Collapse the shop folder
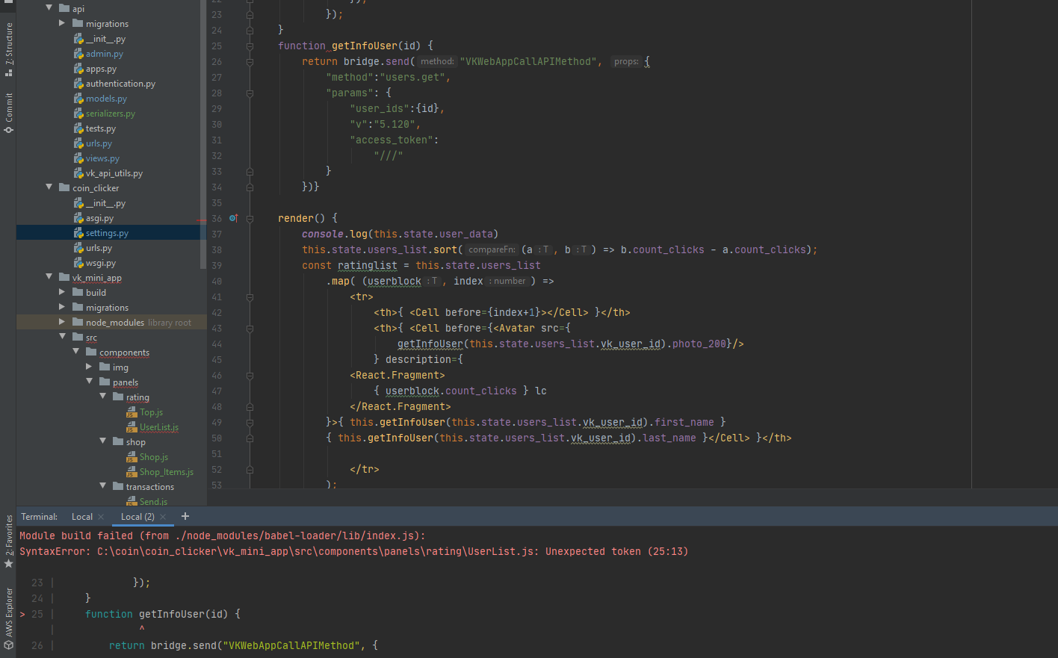 click(103, 441)
